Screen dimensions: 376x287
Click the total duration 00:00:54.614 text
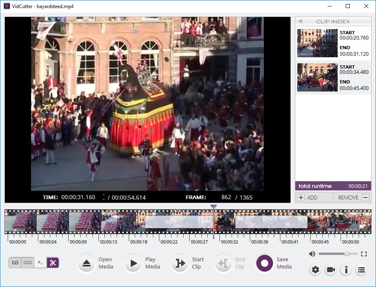[x=129, y=198]
